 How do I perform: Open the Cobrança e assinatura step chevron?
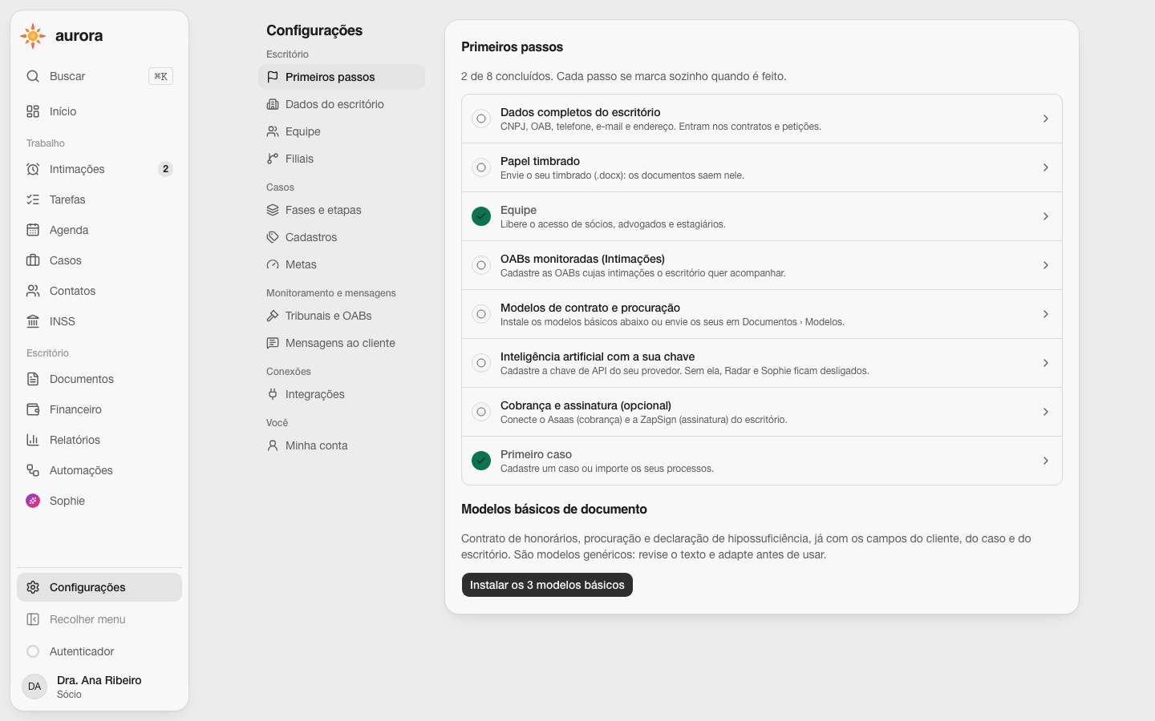[x=1046, y=412]
